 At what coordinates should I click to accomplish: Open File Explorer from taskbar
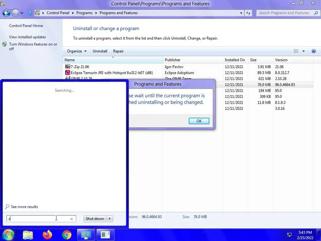pos(28,235)
